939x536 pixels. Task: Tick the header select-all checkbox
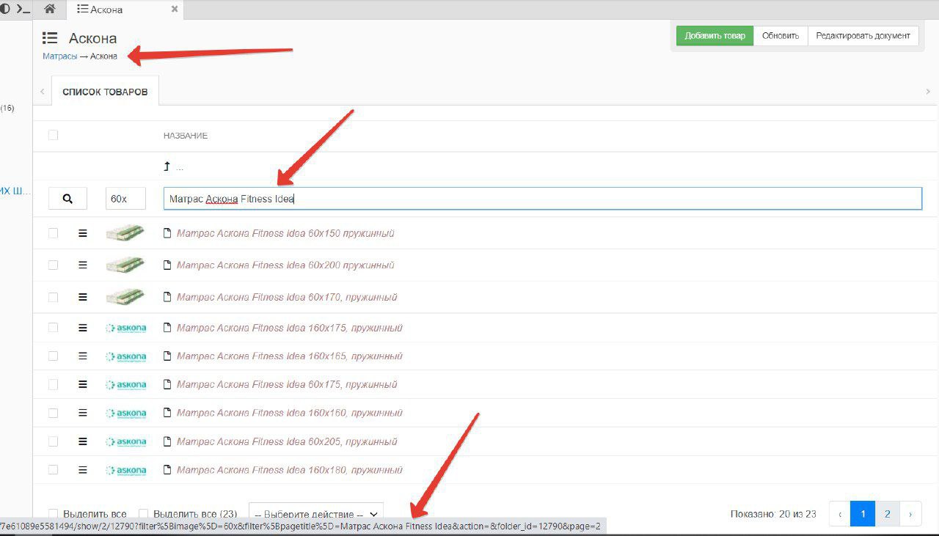[53, 135]
